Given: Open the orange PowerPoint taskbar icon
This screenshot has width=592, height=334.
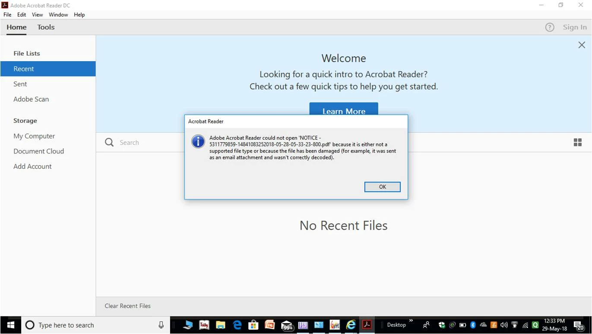Looking at the screenshot, I should pyautogui.click(x=269, y=325).
